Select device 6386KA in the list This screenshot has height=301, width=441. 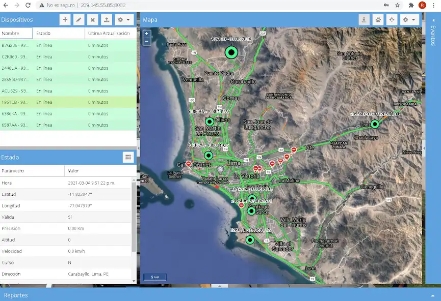tap(68, 113)
